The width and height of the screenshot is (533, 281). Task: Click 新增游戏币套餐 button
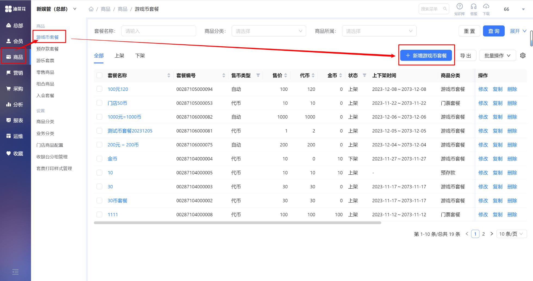(x=426, y=55)
